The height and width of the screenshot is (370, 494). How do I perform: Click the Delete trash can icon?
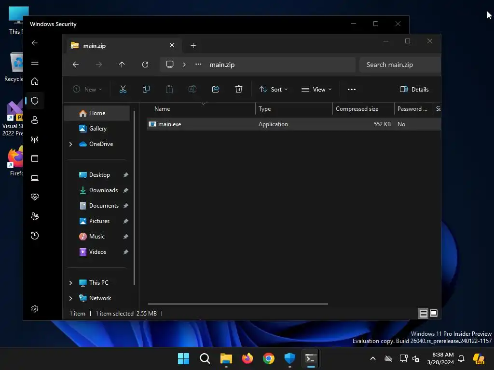(x=239, y=89)
